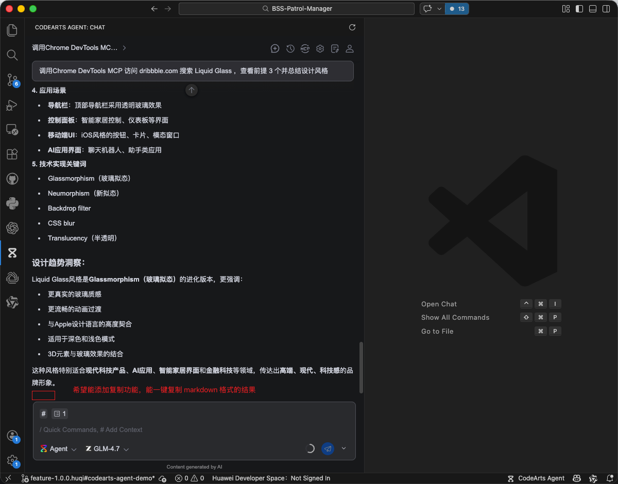
Task: Go forward with the navigation arrow
Action: [168, 9]
